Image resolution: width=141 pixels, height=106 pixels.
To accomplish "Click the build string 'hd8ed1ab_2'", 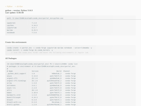I will pos(57,74).
